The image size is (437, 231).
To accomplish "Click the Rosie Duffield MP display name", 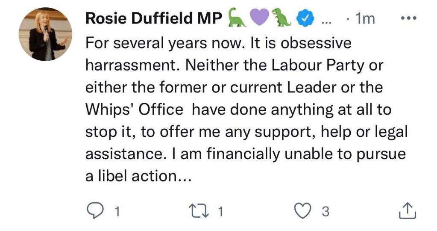I will click(154, 19).
